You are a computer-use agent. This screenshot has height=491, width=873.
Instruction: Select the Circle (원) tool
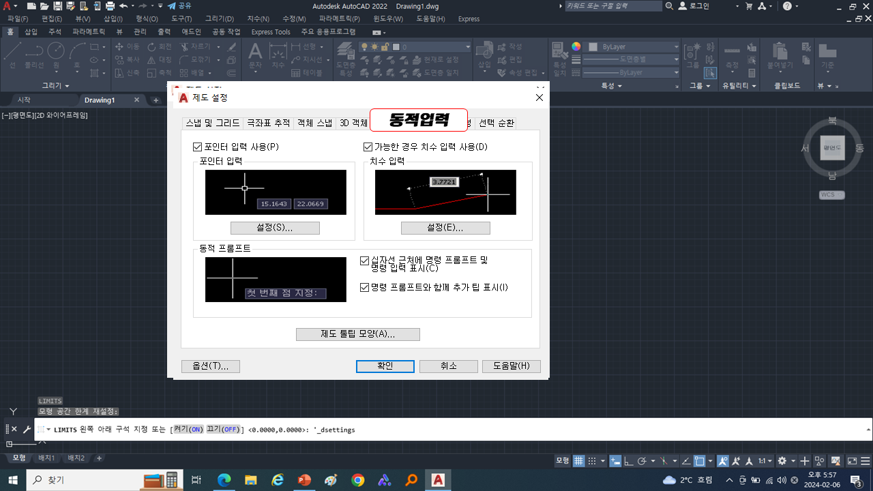(x=56, y=55)
